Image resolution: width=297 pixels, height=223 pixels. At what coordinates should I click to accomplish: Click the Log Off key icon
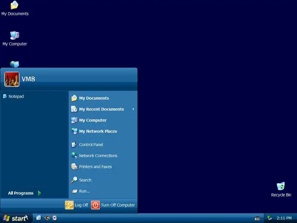pyautogui.click(x=69, y=205)
